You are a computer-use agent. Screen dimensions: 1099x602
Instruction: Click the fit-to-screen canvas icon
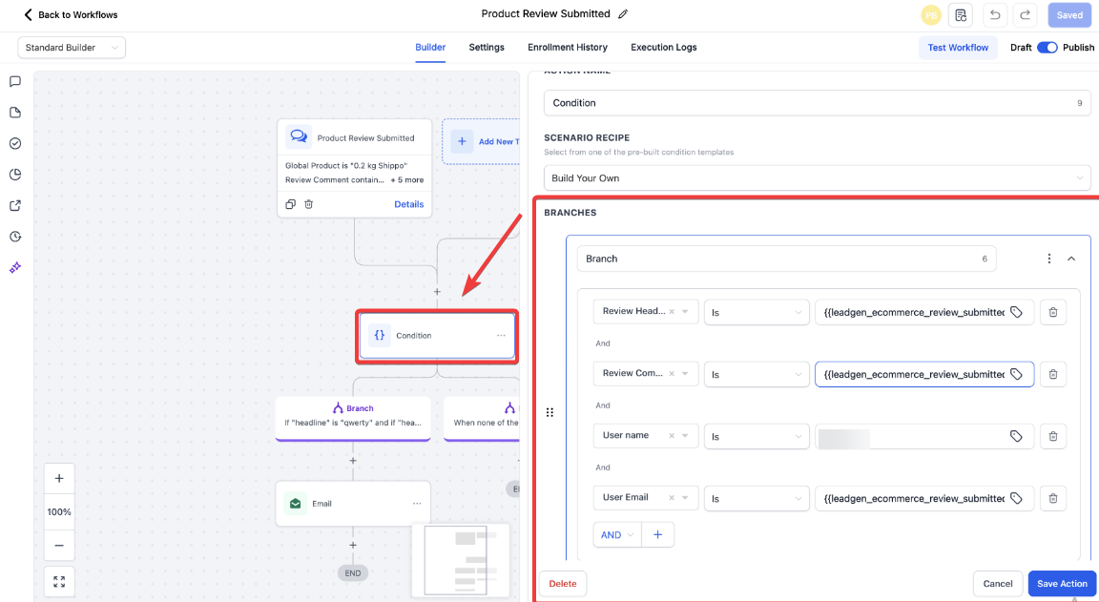(x=59, y=581)
